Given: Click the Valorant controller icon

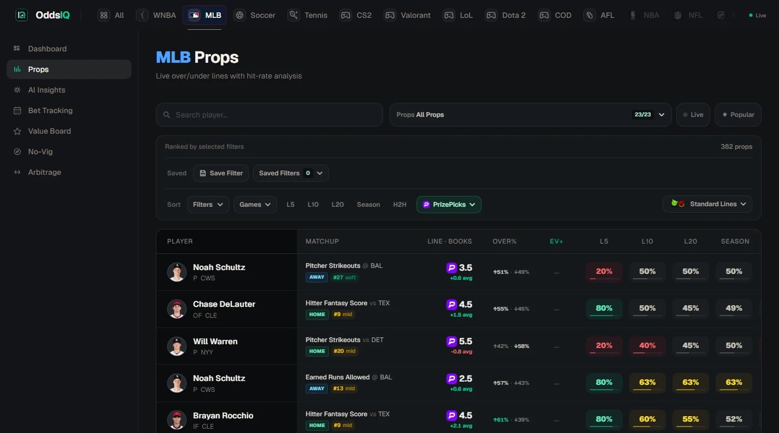Looking at the screenshot, I should [389, 15].
